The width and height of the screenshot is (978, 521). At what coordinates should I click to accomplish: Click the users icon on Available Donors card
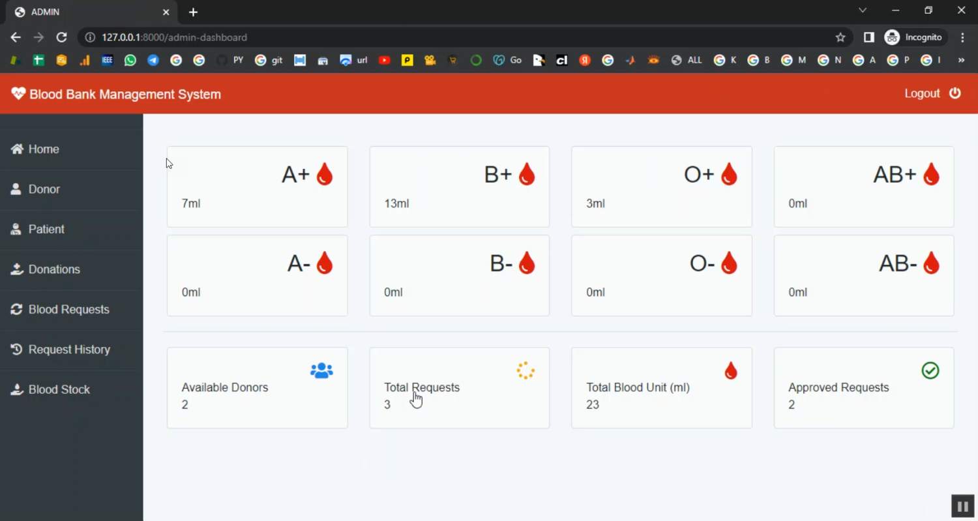[x=321, y=371]
